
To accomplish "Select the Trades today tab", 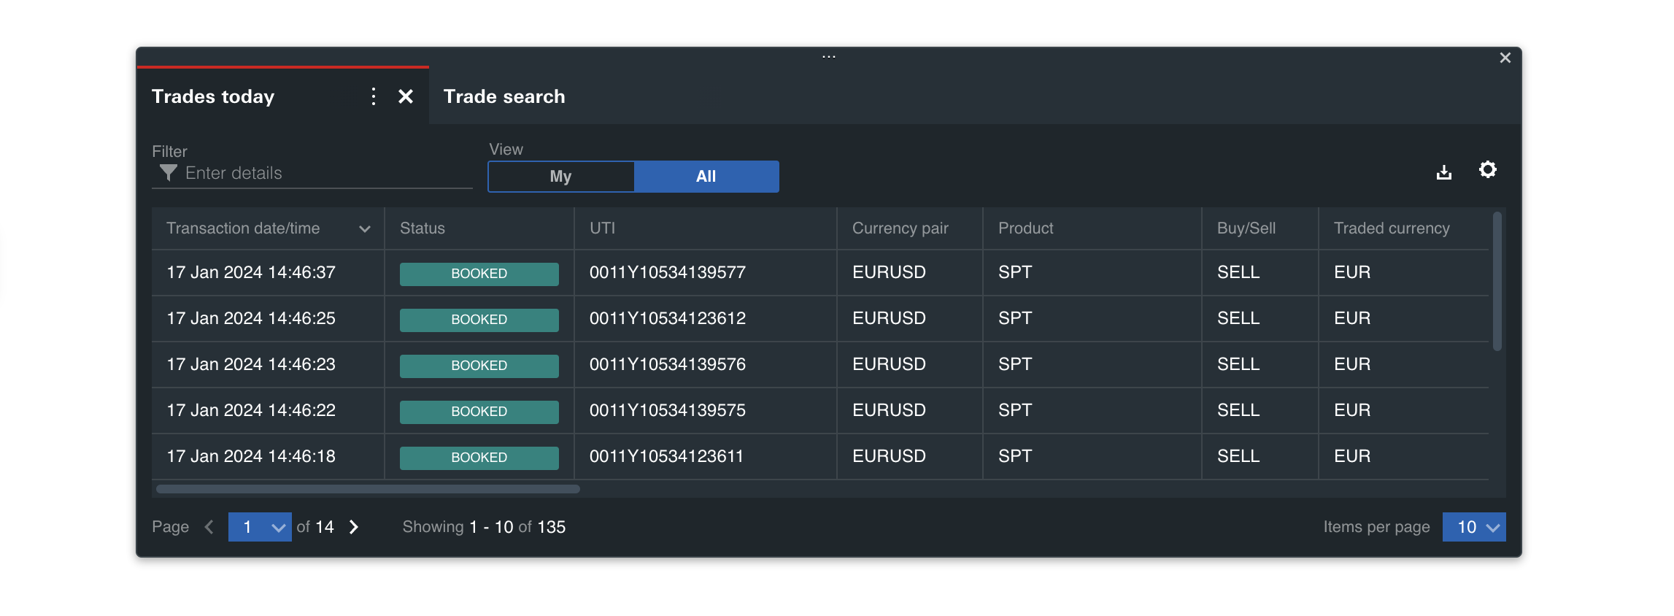I will 213,96.
